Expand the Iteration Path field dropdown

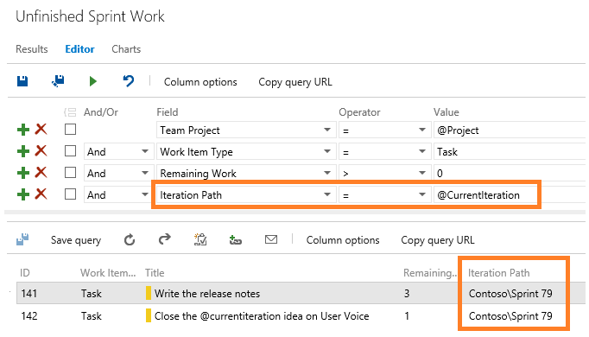[327, 194]
